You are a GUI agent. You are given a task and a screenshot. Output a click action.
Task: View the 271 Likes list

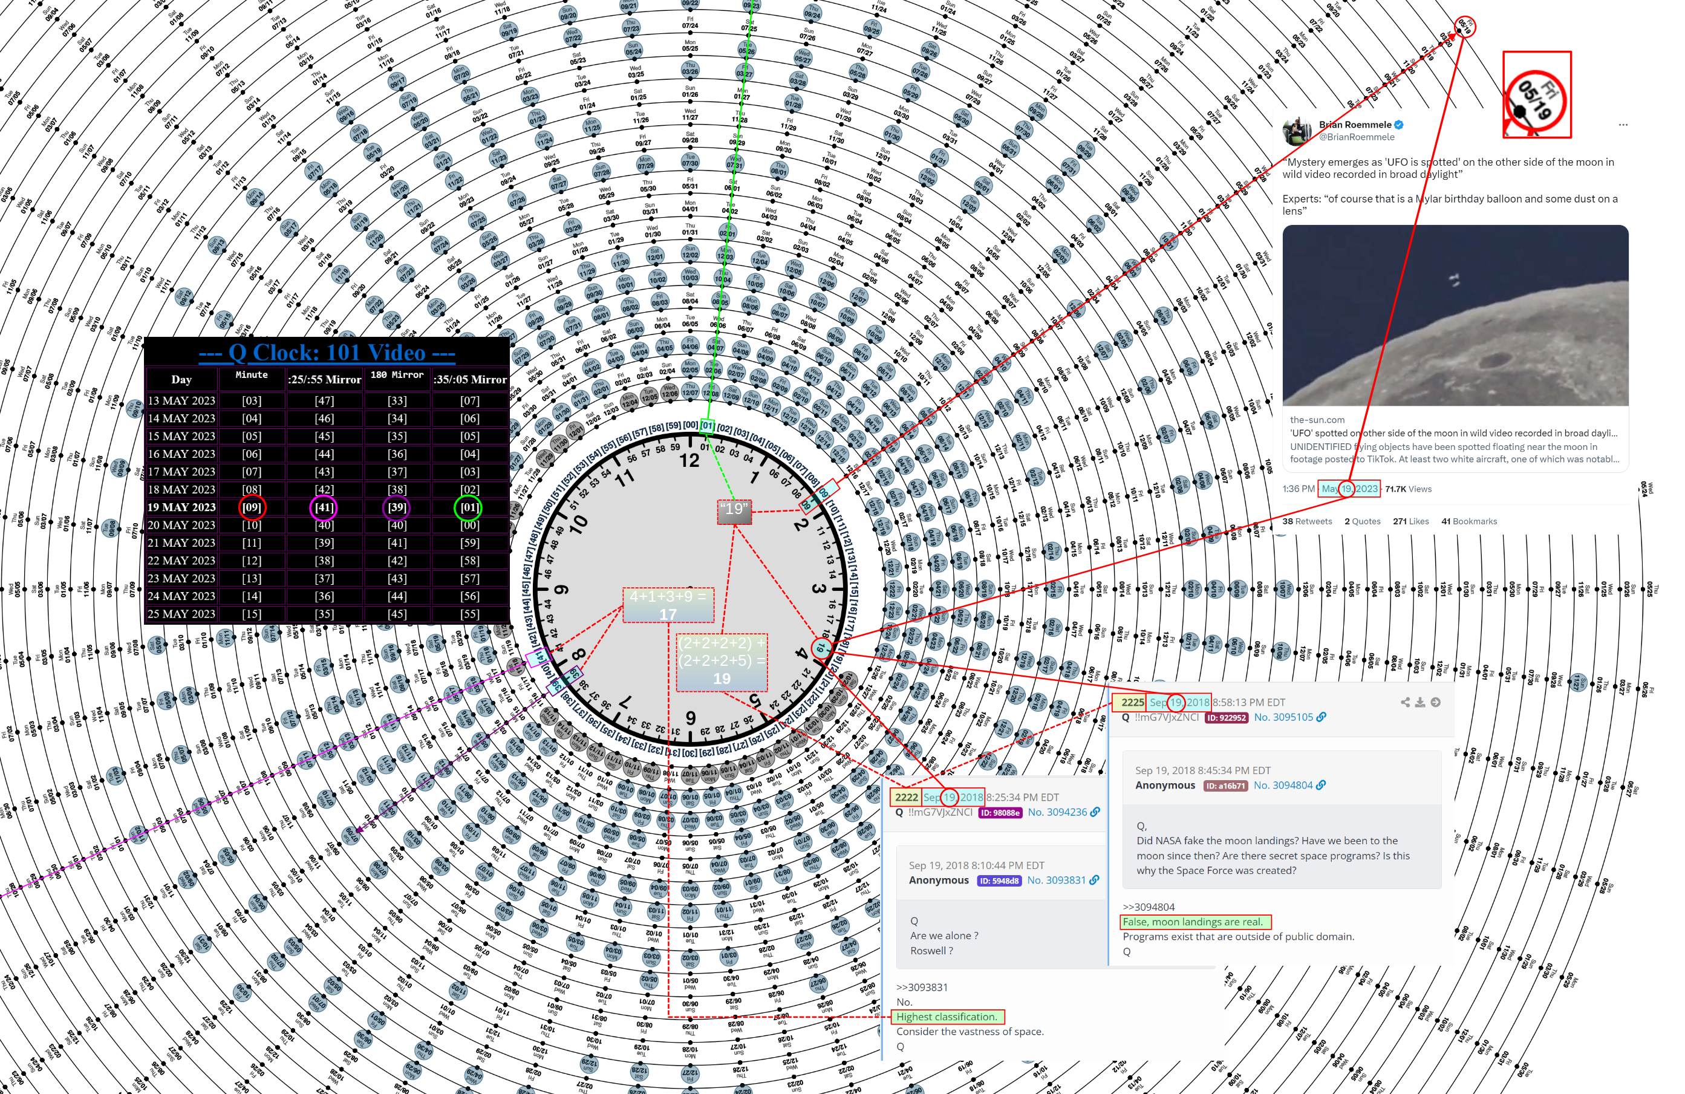coord(1410,522)
